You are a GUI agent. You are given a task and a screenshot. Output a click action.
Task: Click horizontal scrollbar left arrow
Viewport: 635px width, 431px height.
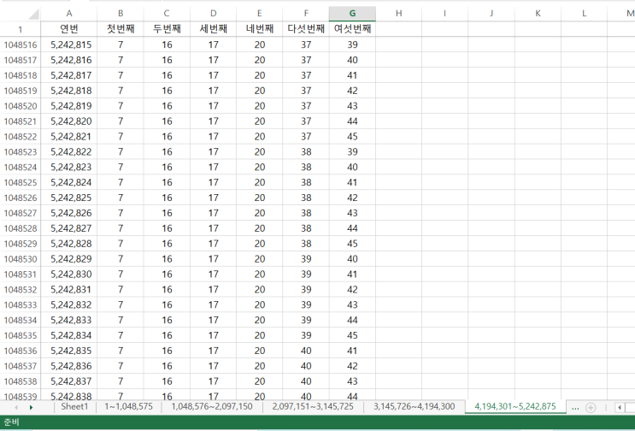(x=620, y=408)
